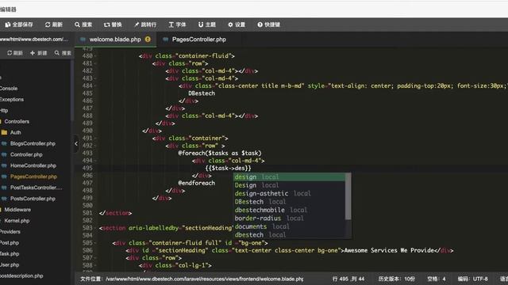Click the 文件位置 file path in status bar
The width and height of the screenshot is (508, 285).
tap(192, 279)
